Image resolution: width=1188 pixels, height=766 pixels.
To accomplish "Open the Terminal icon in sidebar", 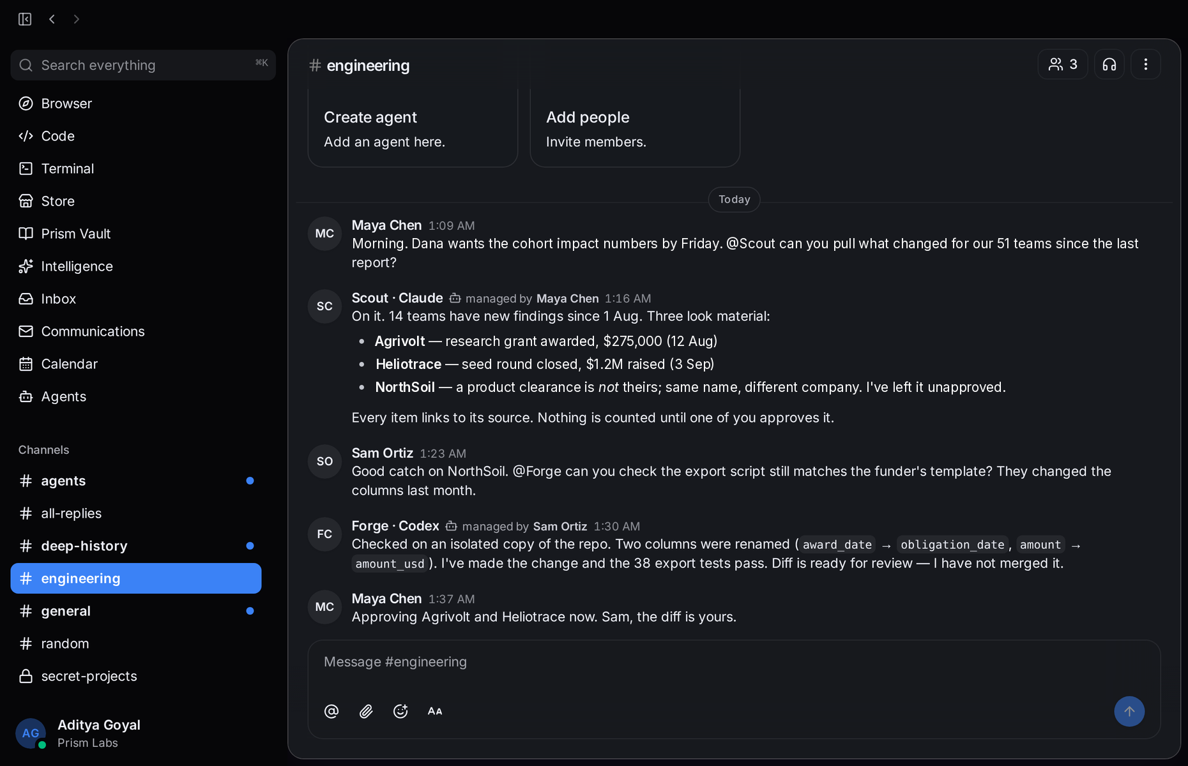I will (26, 169).
